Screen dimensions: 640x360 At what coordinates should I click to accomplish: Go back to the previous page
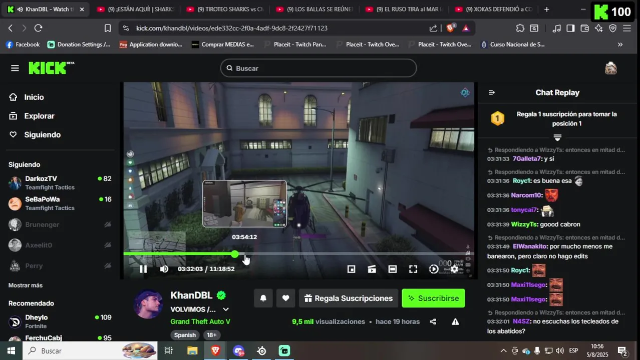(x=11, y=28)
